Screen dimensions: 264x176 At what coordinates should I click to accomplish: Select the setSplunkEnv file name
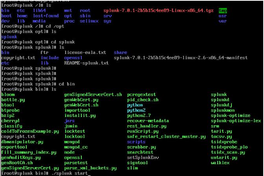(143, 157)
